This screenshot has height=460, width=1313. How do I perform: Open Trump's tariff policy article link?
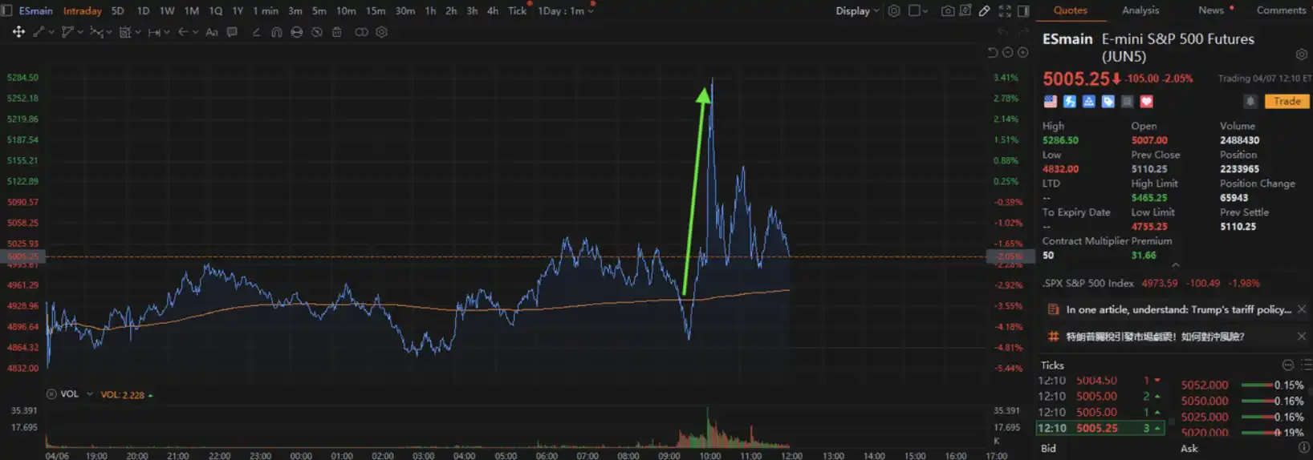[x=1177, y=309]
